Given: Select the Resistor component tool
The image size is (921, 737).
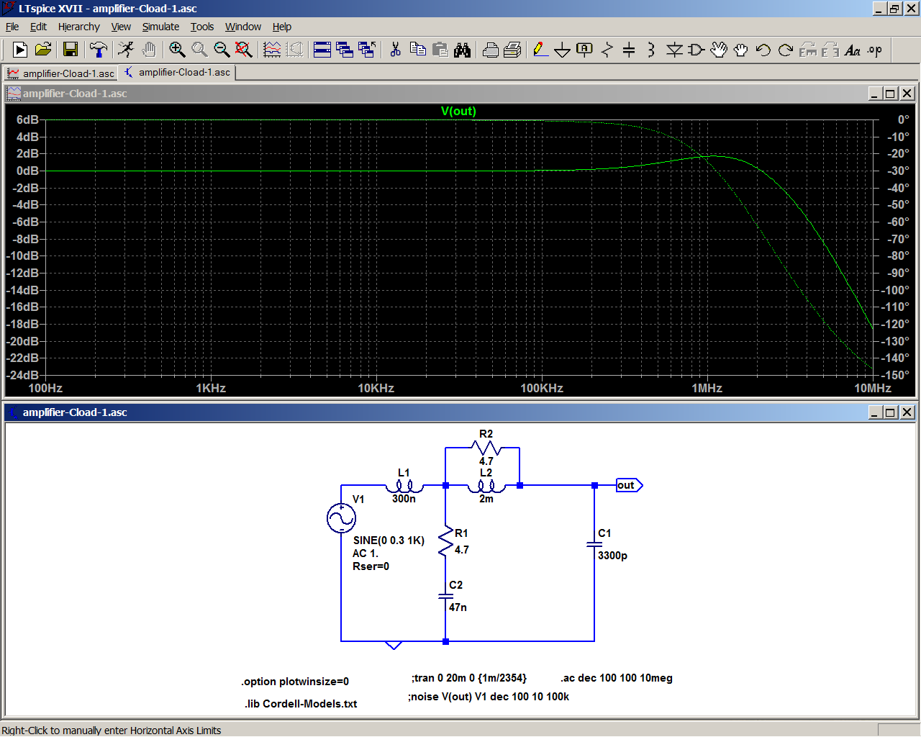Looking at the screenshot, I should [x=607, y=50].
